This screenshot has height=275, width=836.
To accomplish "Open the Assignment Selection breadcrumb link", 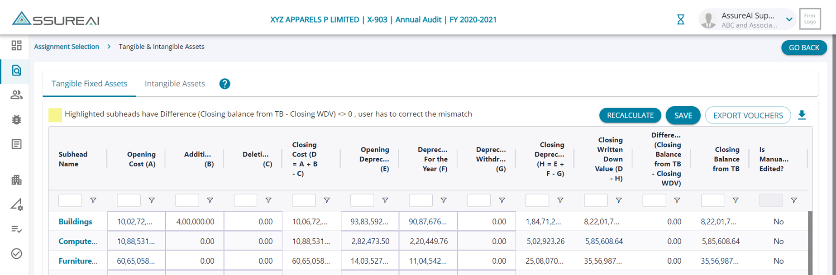I will 67,47.
